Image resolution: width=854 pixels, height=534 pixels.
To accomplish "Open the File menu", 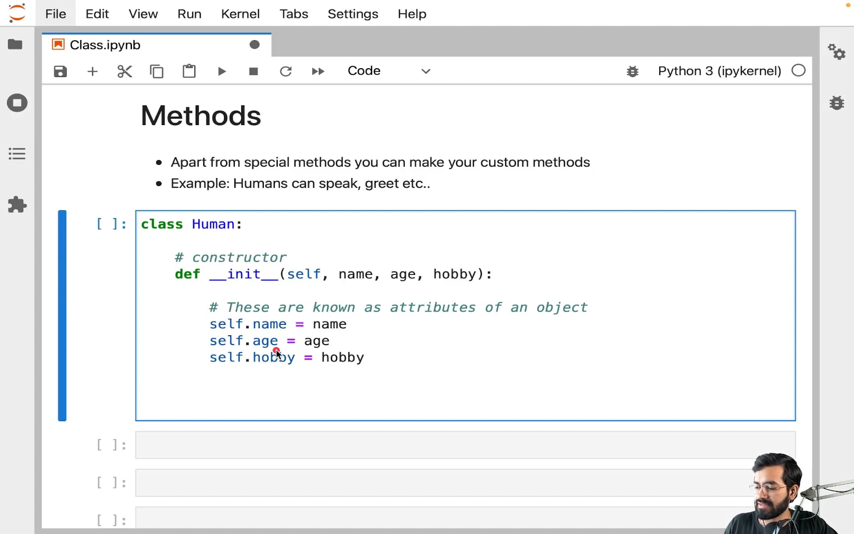I will 55,14.
